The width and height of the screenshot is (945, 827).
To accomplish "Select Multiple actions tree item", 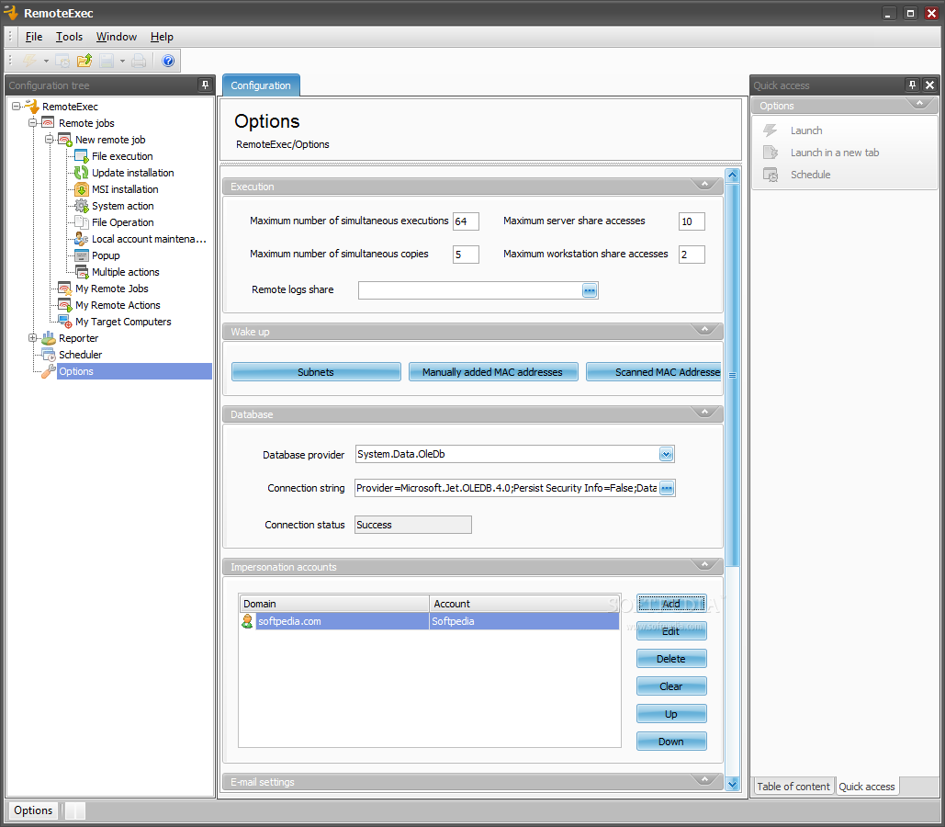I will (x=125, y=272).
